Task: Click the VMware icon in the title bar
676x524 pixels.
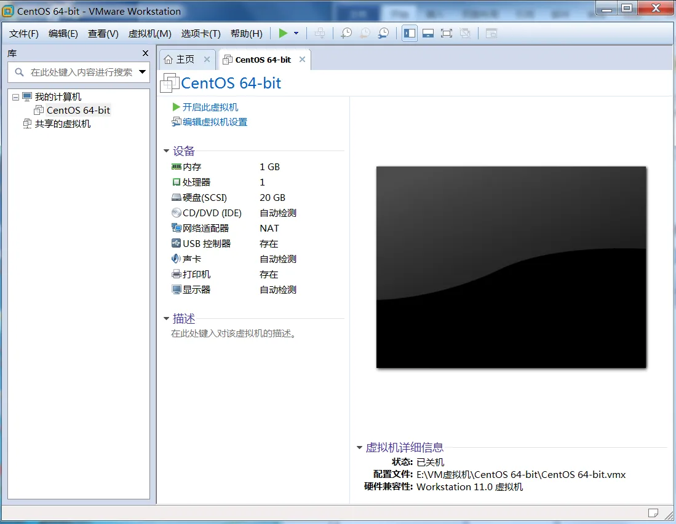Action: [8, 11]
